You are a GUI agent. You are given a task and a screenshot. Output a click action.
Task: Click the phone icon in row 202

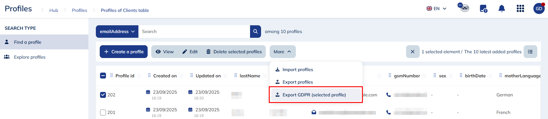pos(388,95)
